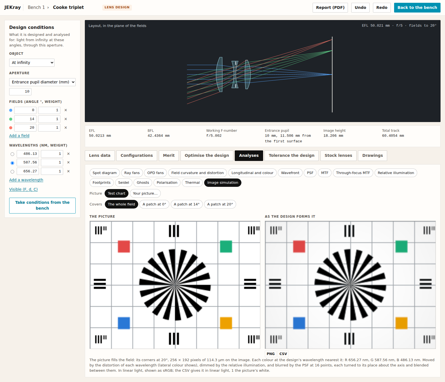This screenshot has width=445, height=382.
Task: Select the 587.56 nm primary wavelength radio
Action: coord(12,163)
